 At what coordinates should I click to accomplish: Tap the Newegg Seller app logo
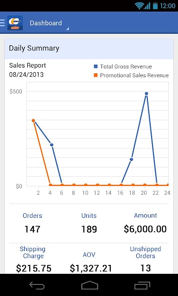coord(15,23)
